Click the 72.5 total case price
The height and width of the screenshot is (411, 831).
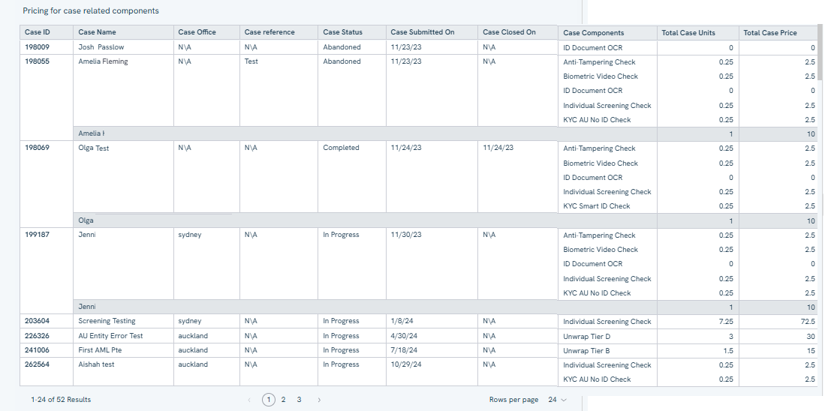point(808,322)
